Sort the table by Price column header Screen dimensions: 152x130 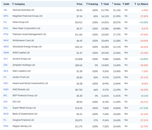[80, 4]
